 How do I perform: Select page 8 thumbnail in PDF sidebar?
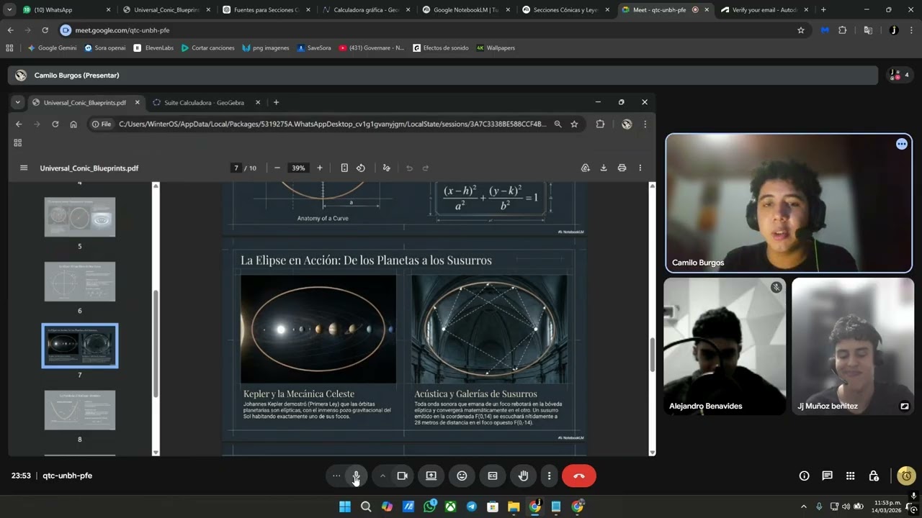tap(80, 410)
